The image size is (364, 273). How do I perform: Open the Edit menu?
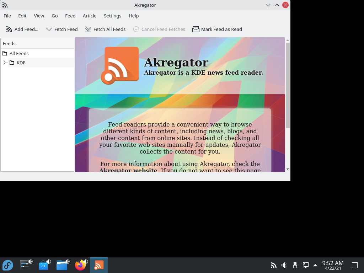22,16
